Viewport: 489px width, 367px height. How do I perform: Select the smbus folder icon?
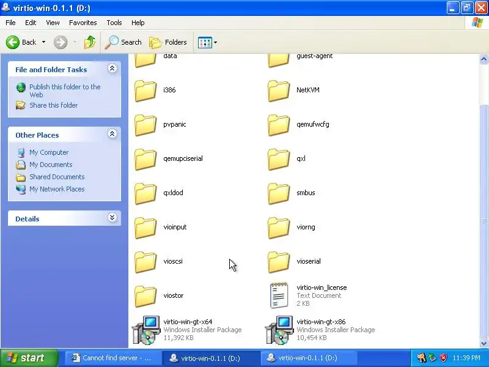click(x=279, y=193)
